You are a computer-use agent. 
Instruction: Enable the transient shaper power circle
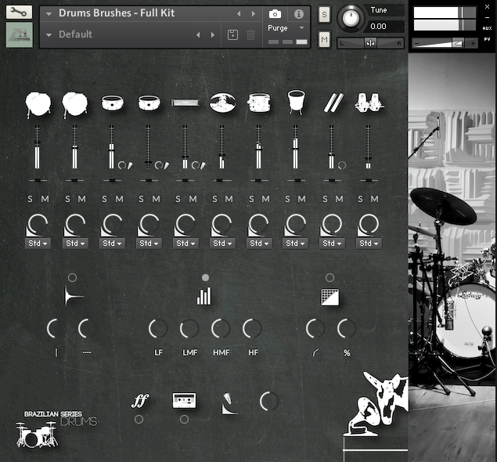(72, 277)
